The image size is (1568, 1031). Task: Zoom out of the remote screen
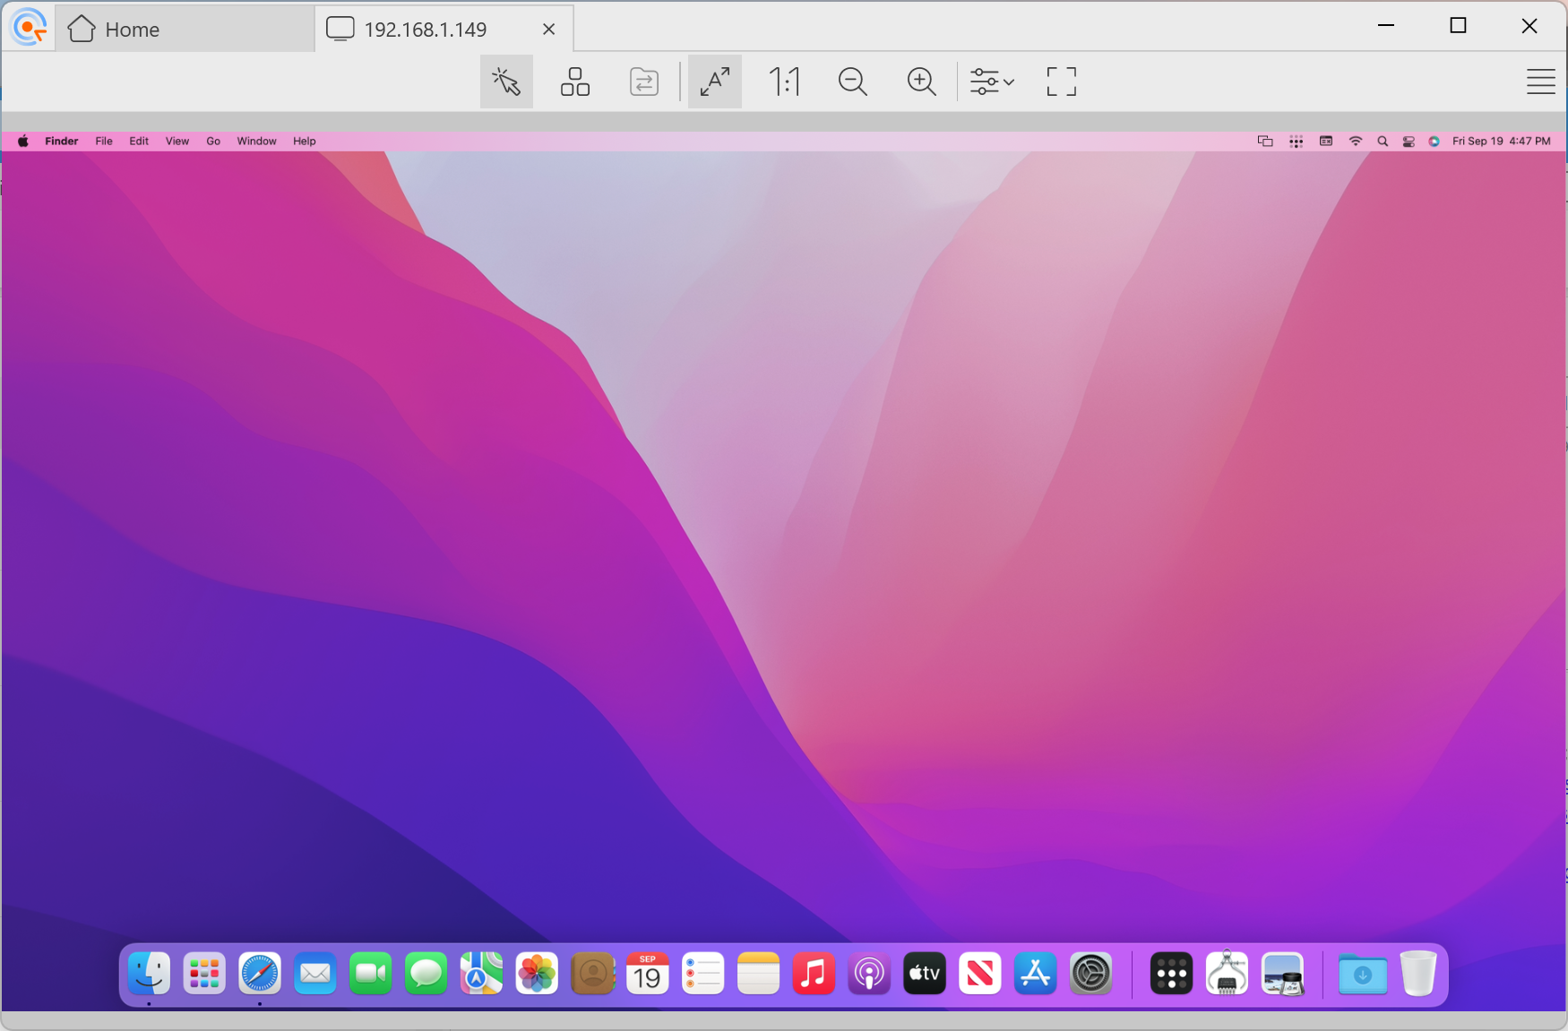852,82
